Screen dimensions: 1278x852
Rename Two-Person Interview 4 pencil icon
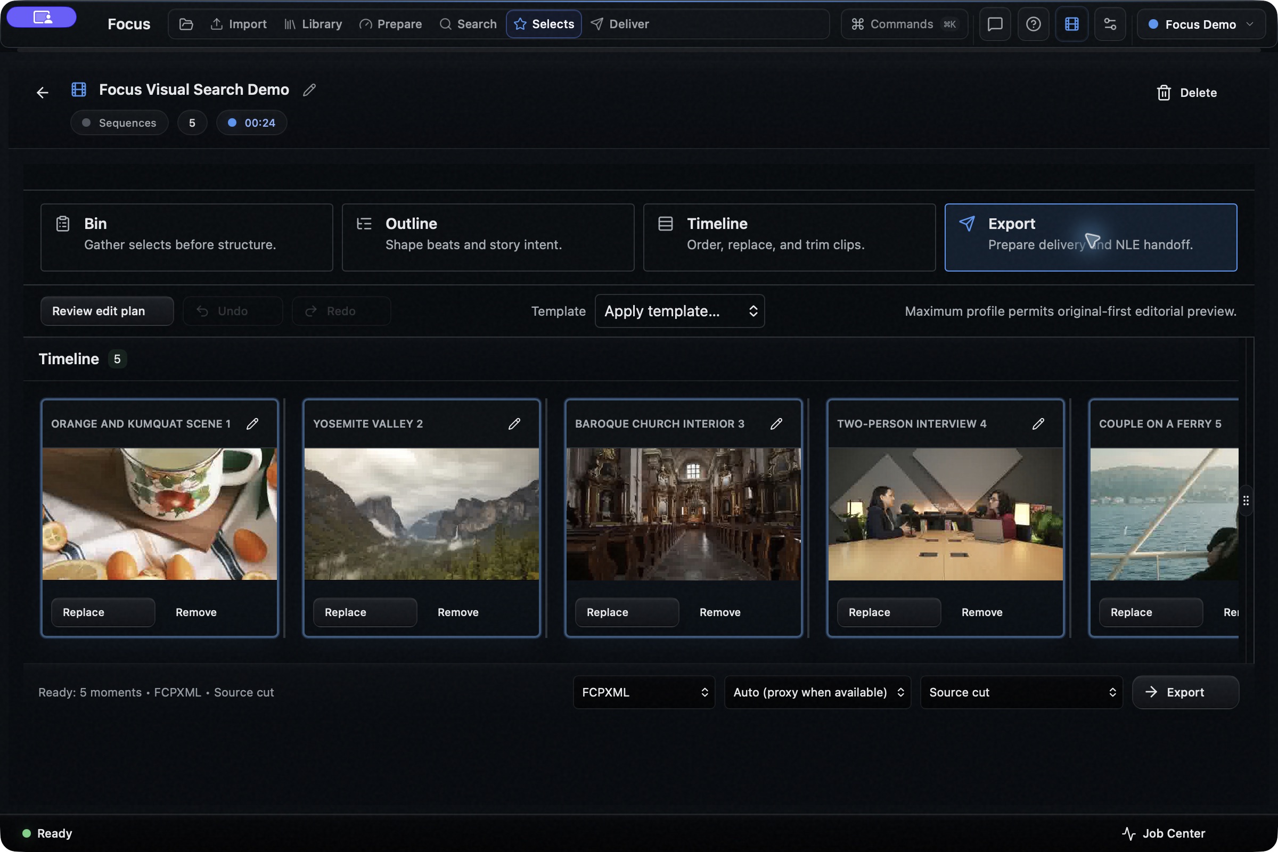pos(1038,424)
